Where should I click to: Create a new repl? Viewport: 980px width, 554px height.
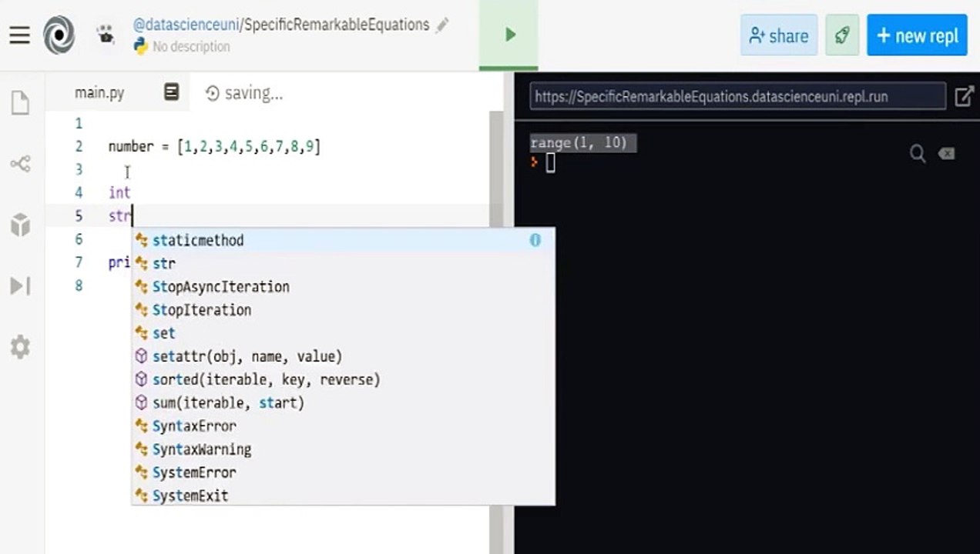coord(917,35)
